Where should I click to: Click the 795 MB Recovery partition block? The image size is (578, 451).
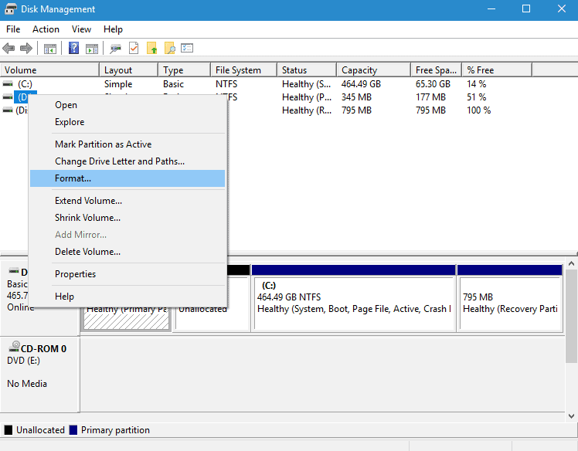(509, 303)
